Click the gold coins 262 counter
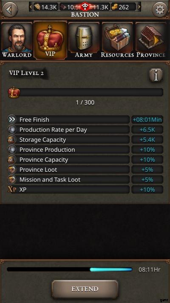The height and width of the screenshot is (303, 170). click(123, 7)
